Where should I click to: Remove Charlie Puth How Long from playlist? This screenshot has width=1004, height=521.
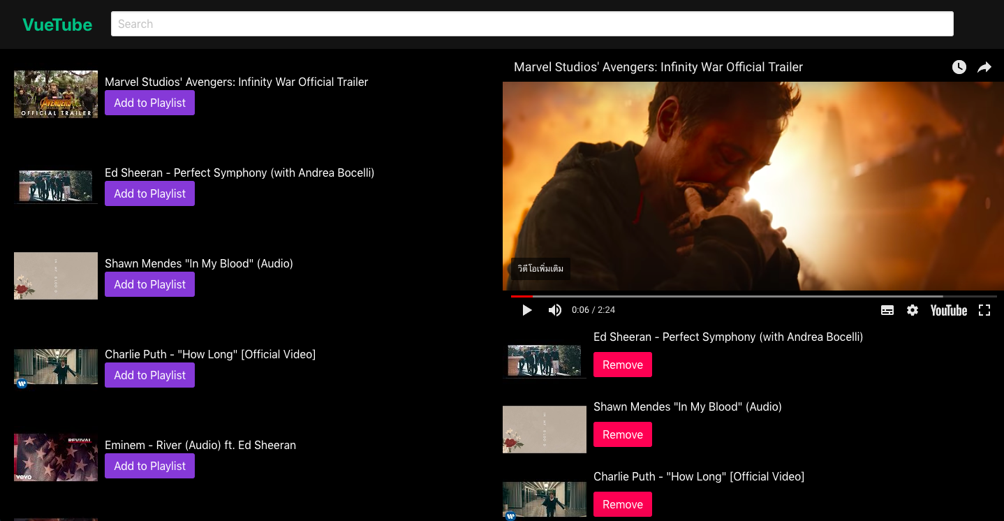[x=623, y=504]
